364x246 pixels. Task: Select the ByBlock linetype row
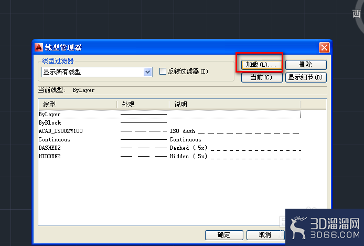pyautogui.click(x=170, y=122)
